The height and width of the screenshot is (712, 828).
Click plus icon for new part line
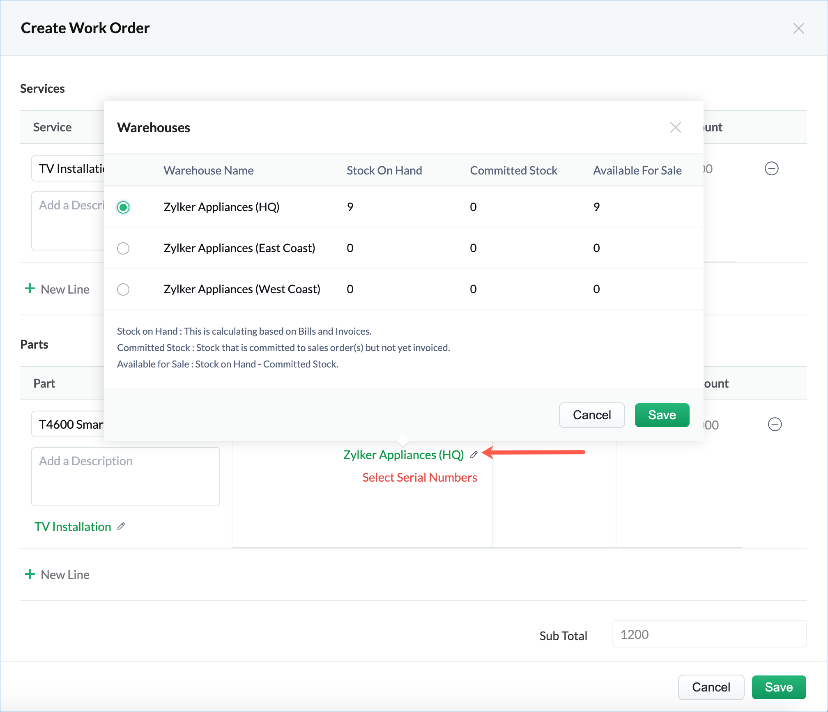pos(30,574)
